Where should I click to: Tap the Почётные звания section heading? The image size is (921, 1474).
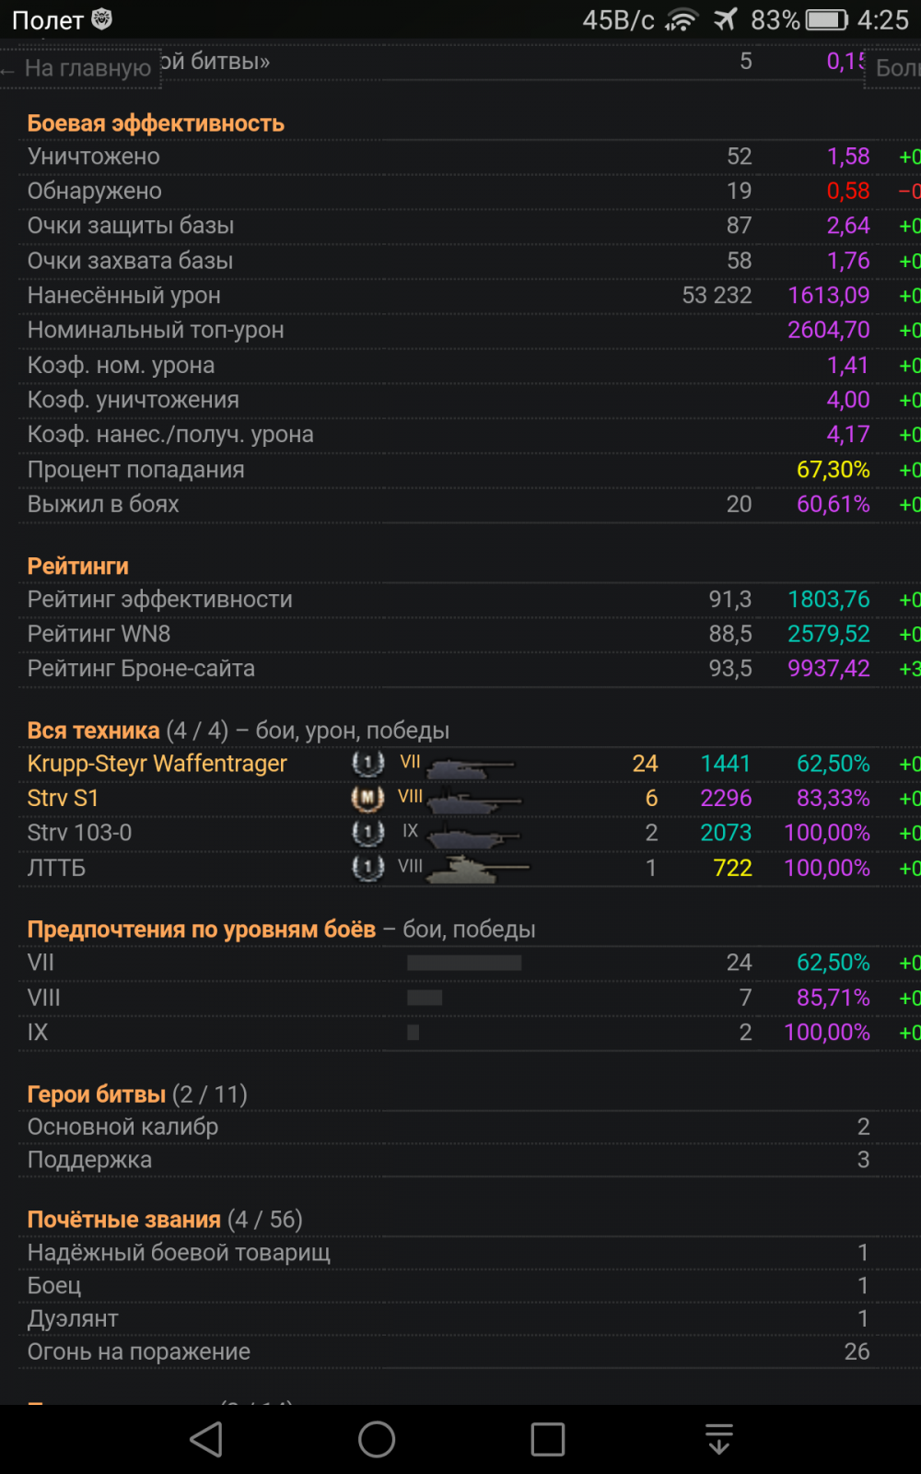(x=124, y=1220)
